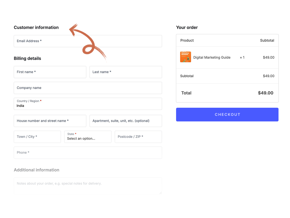Click into the Last name field
The width and height of the screenshot is (290, 218).
125,72
